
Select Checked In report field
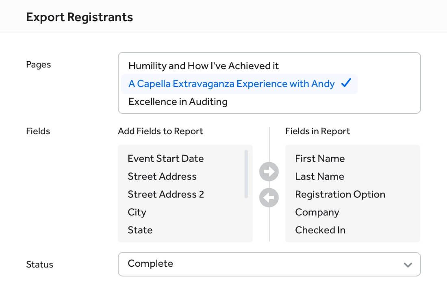(320, 230)
